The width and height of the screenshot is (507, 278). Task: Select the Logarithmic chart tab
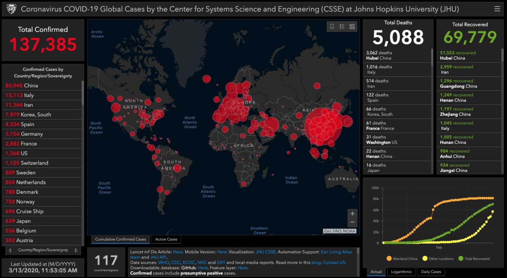click(x=401, y=272)
